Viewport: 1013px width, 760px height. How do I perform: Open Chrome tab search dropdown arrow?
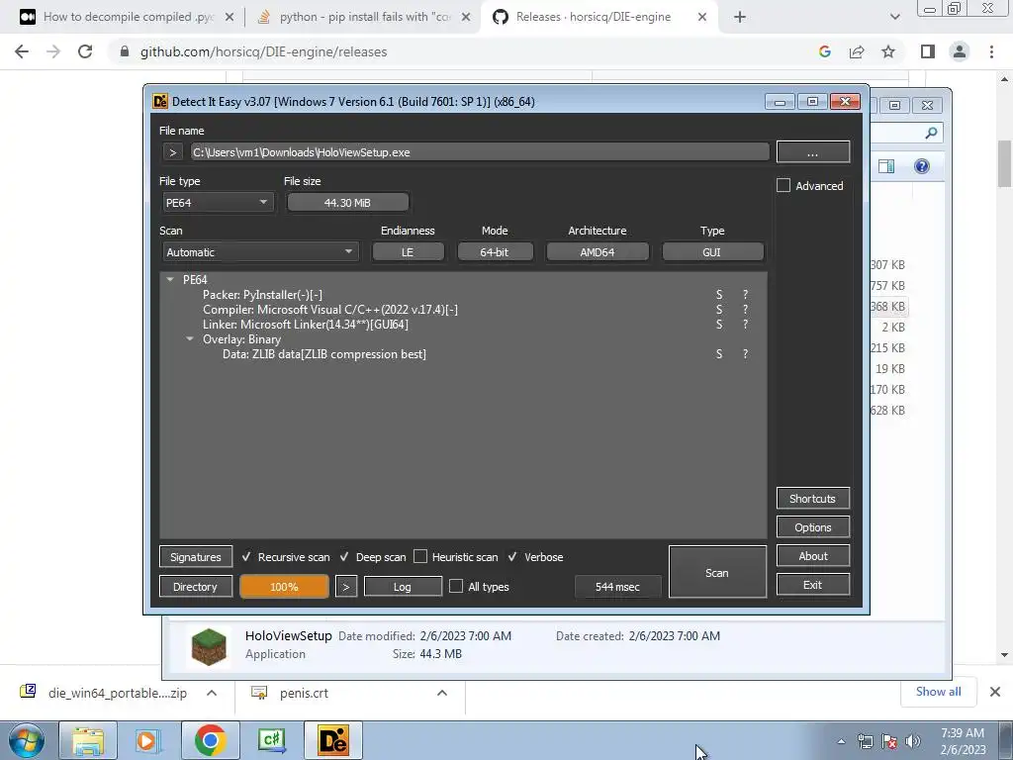point(894,18)
